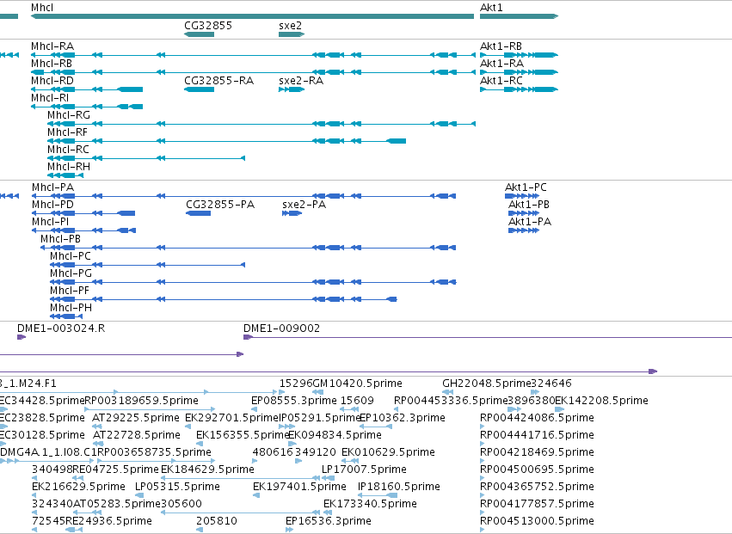Click the RP004424086.5prime EST label
Screen dimensions: 732x534
click(537, 417)
